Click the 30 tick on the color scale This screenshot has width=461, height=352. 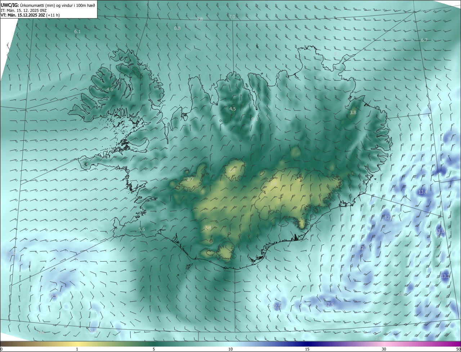tap(384, 349)
